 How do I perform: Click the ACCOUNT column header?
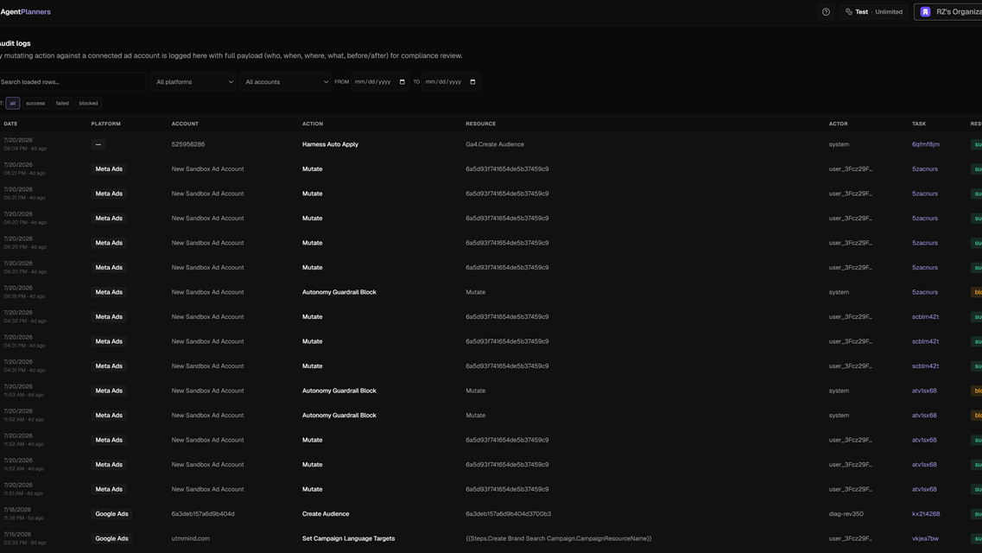tap(185, 124)
